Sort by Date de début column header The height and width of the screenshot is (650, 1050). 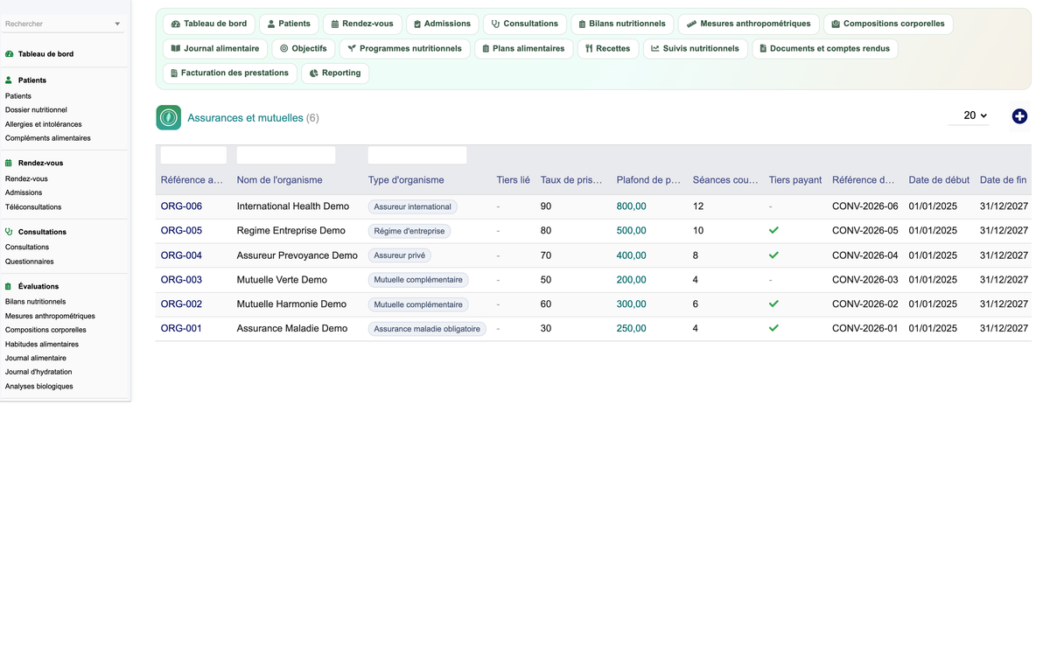pyautogui.click(x=939, y=180)
